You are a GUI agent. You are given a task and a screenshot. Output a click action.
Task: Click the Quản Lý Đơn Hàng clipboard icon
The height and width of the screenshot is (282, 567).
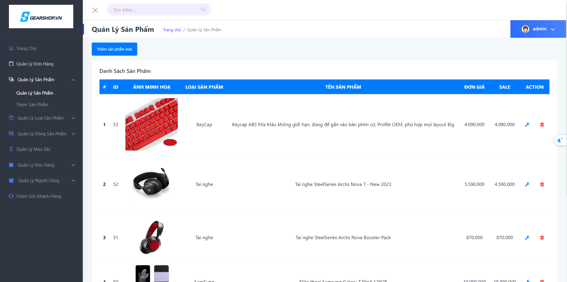pyautogui.click(x=11, y=64)
